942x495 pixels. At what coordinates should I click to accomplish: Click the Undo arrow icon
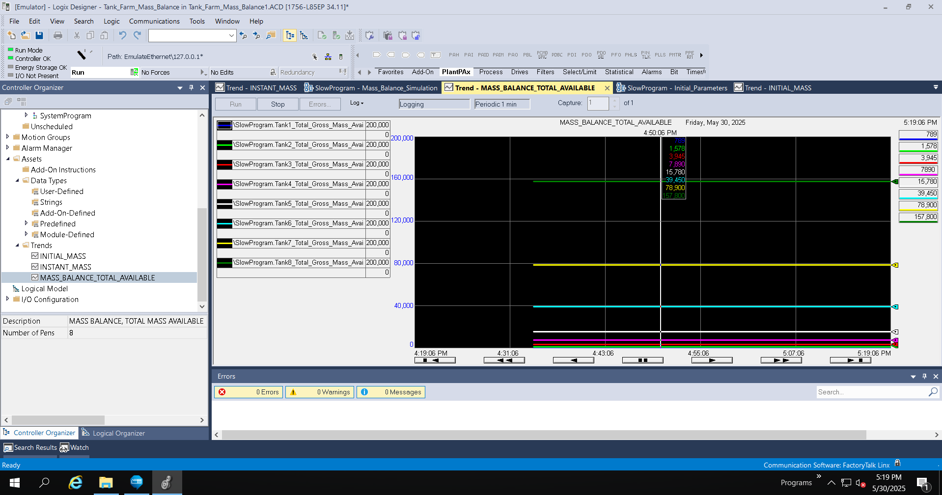(x=122, y=35)
